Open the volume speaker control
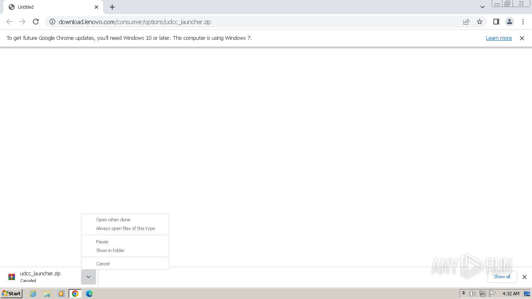Screen dimensions: 532x299 pyautogui.click(x=473, y=294)
